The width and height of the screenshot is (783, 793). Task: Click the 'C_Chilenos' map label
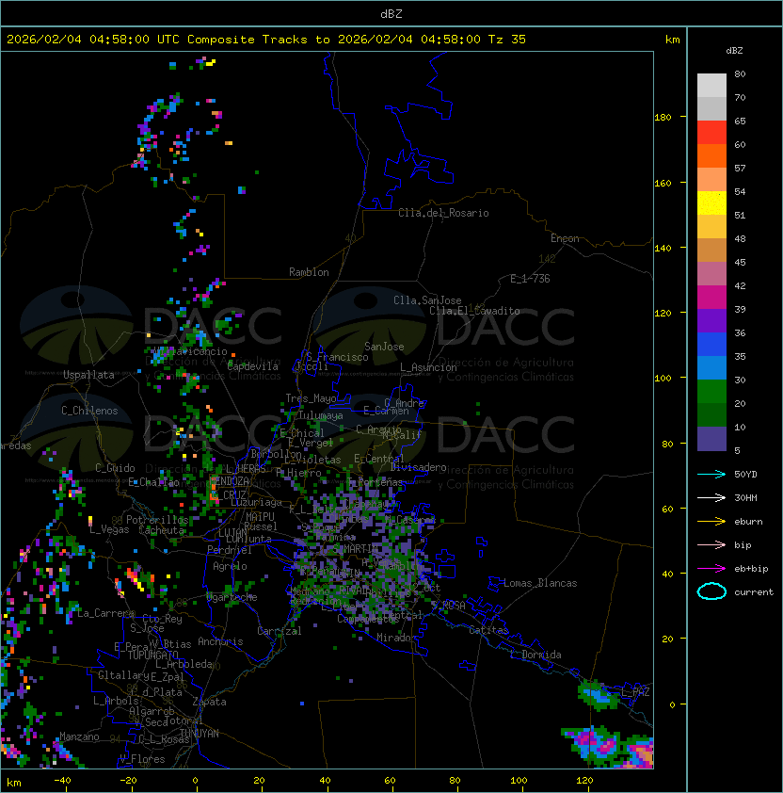click(x=89, y=411)
